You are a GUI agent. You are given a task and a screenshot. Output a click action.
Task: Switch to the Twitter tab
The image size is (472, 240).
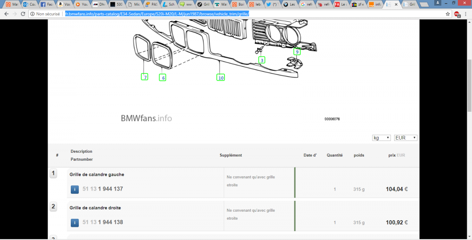[x=273, y=5]
